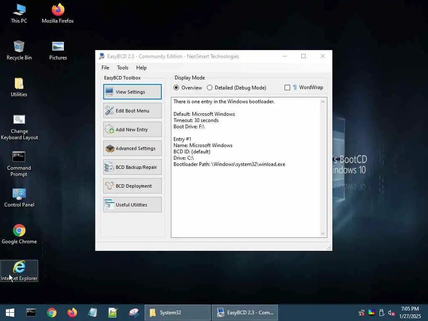
Task: Select This PC desktop icon
Action: tap(19, 14)
